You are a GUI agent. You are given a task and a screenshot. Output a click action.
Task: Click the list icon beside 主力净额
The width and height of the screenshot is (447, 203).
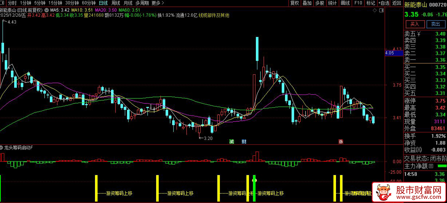tap(431, 166)
